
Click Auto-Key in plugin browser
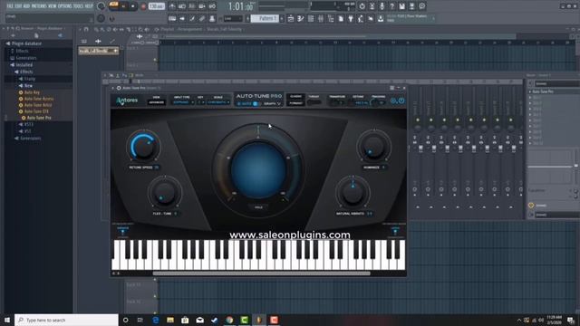pyautogui.click(x=33, y=92)
